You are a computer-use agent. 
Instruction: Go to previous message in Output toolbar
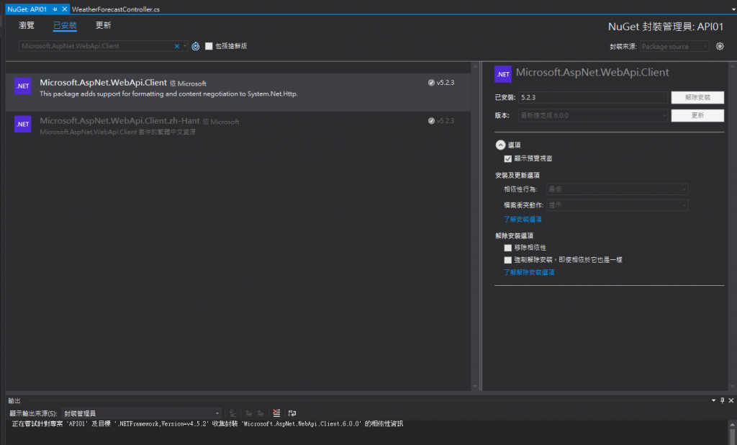[x=248, y=413]
